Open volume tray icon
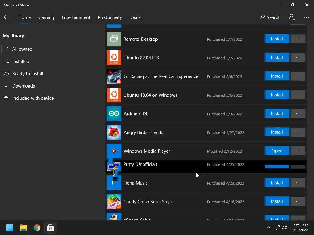Image resolution: width=314 pixels, height=235 pixels. 284,228
